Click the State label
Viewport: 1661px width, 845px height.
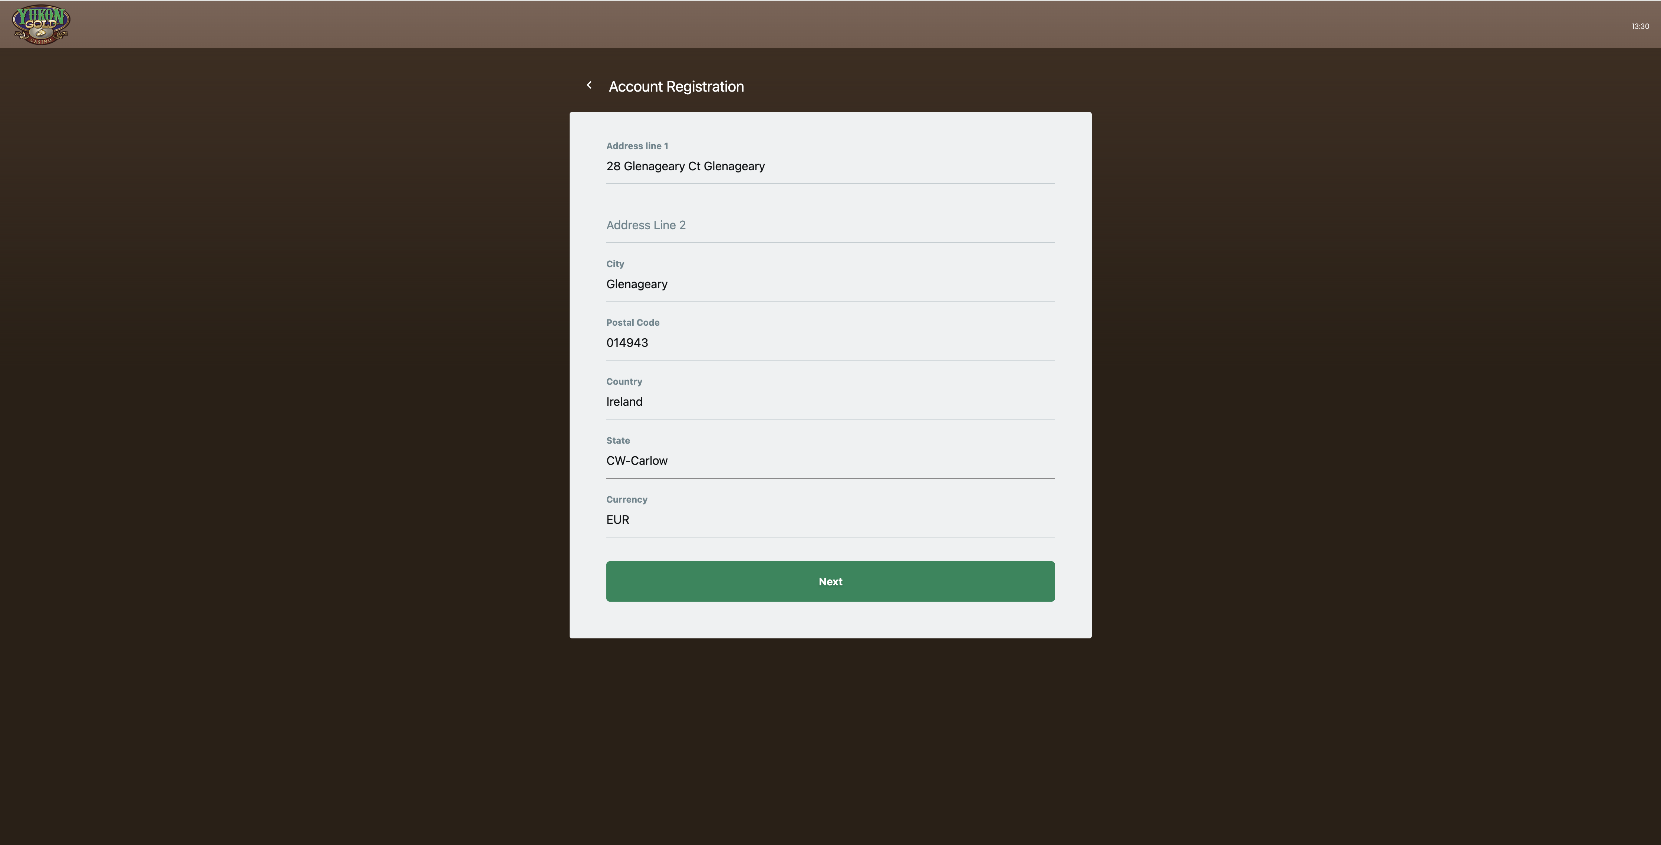coord(618,441)
